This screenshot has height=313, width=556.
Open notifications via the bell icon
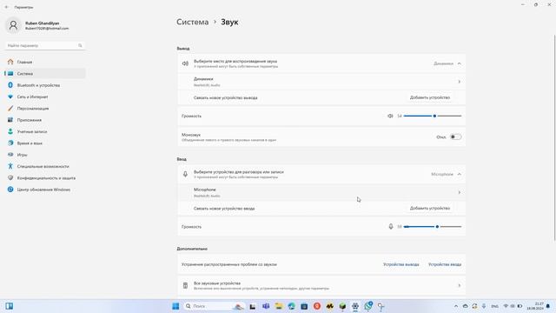point(548,306)
